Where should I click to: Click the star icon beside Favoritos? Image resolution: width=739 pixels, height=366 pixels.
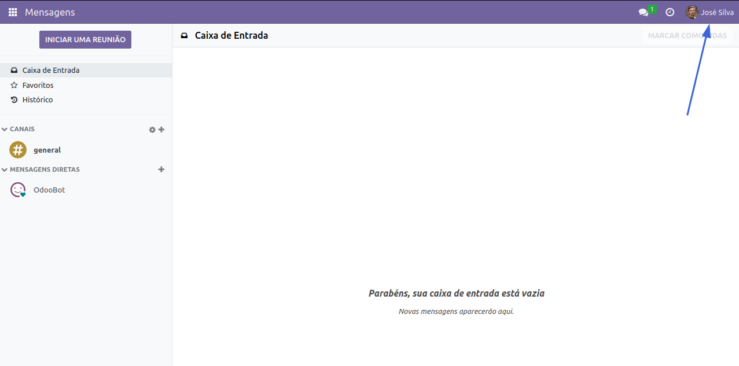coord(14,85)
